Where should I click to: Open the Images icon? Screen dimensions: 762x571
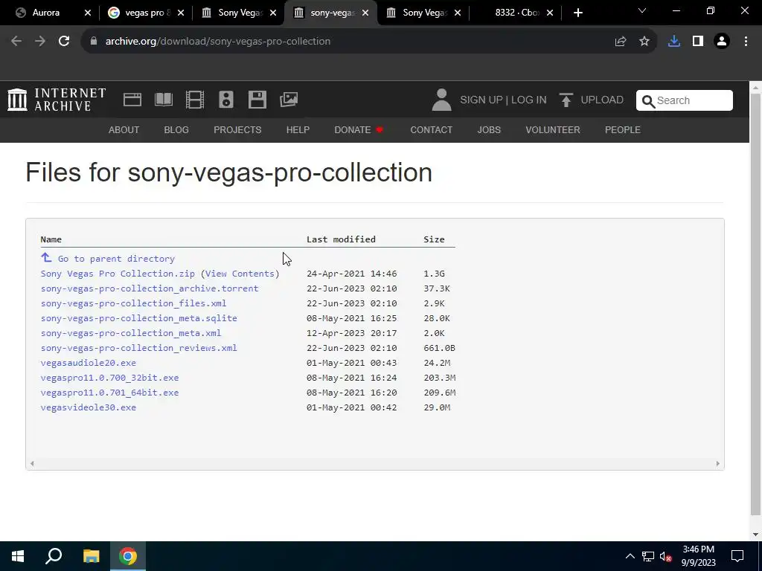click(289, 100)
